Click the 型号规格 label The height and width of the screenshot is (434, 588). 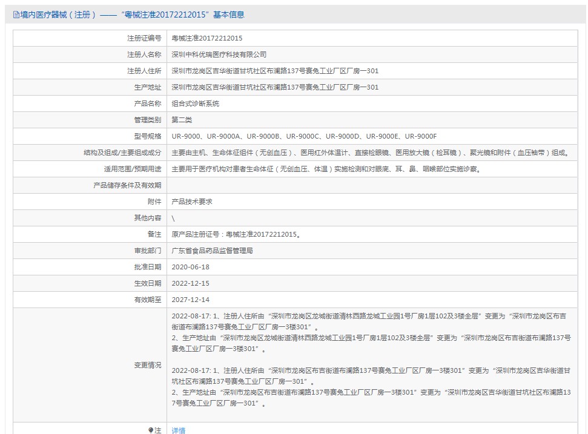tap(148, 136)
